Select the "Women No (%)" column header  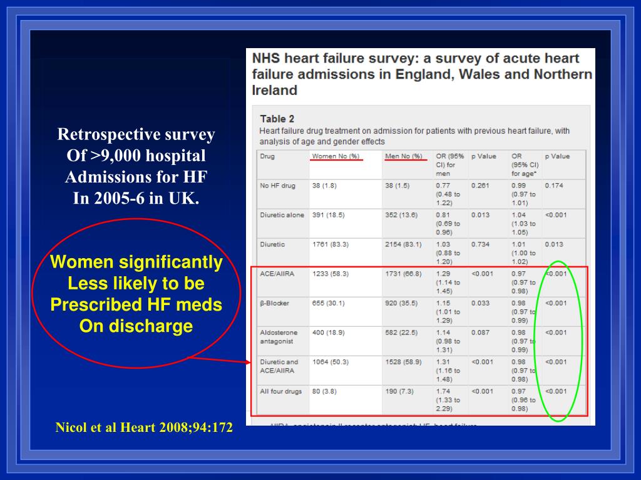click(x=336, y=156)
